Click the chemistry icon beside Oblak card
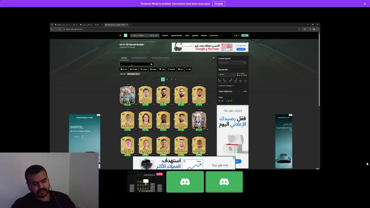This screenshot has height=208, width=370. coord(208,104)
